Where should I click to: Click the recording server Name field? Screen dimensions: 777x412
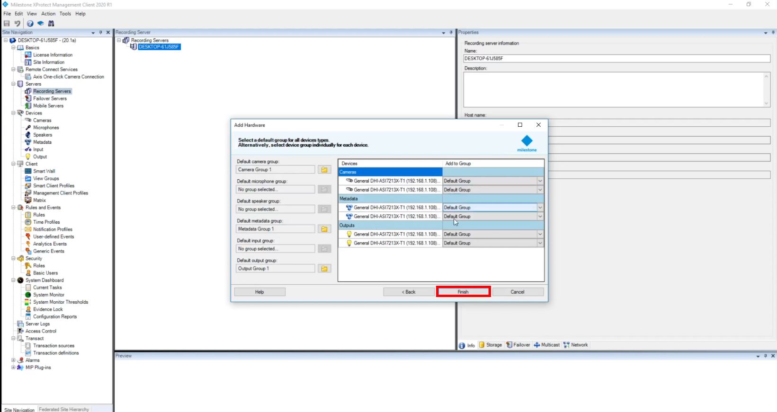617,59
